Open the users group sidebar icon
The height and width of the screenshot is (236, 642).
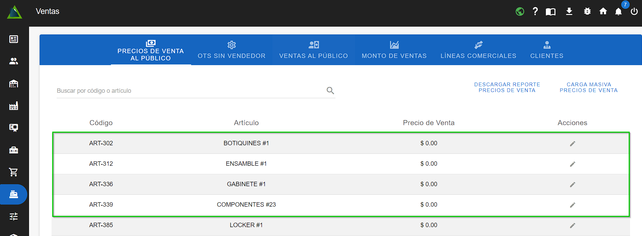pyautogui.click(x=14, y=61)
